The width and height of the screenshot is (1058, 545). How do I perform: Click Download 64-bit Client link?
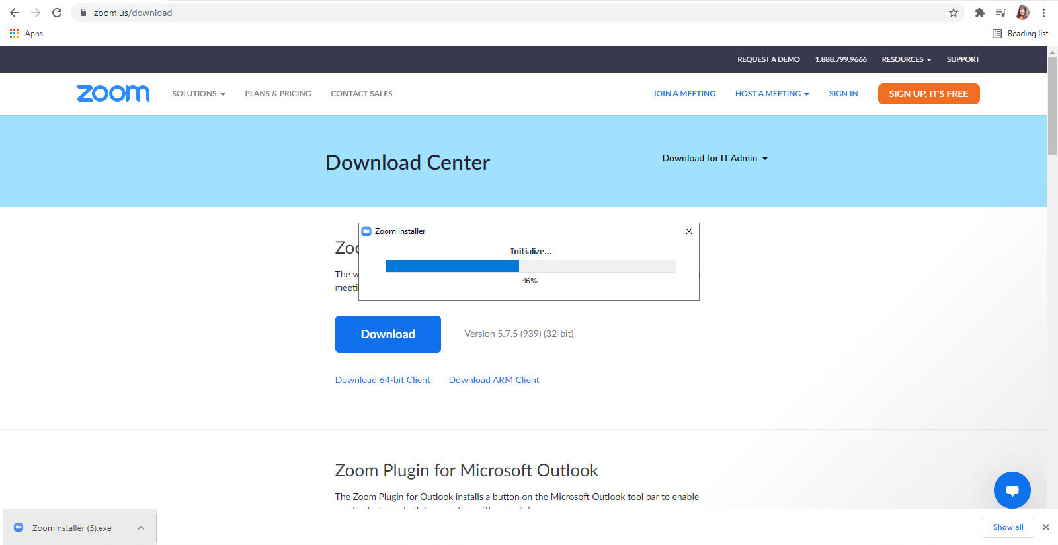(382, 380)
